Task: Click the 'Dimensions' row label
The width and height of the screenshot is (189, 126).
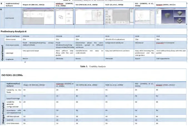Action: click(x=11, y=39)
